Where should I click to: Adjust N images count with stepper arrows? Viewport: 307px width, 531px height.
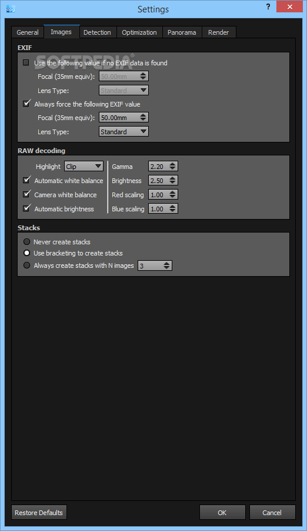tap(166, 266)
